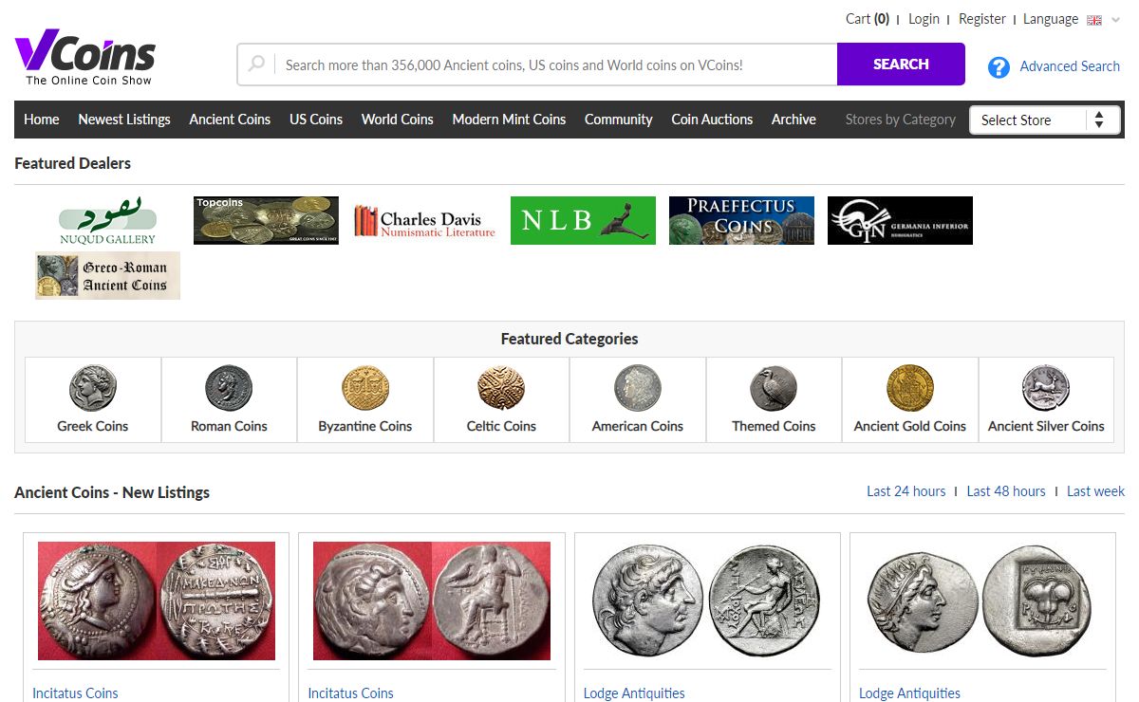Open the Newest Listings menu

[x=124, y=120]
